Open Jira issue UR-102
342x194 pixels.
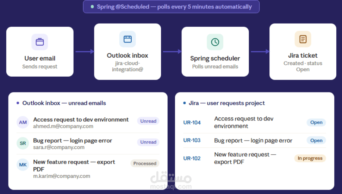[x=192, y=158]
